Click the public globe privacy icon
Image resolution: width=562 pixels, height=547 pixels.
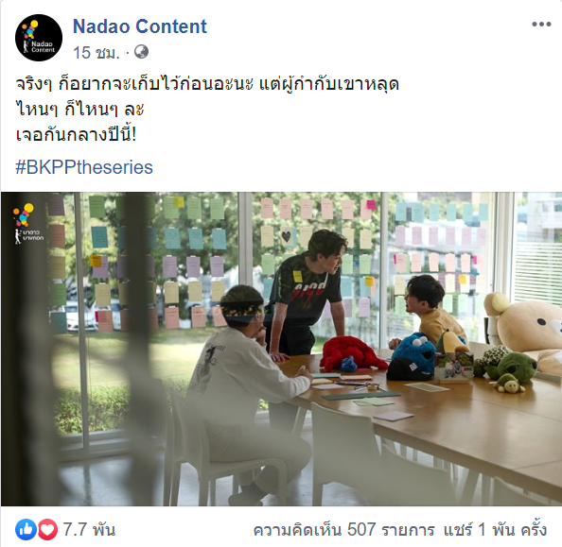pos(141,52)
